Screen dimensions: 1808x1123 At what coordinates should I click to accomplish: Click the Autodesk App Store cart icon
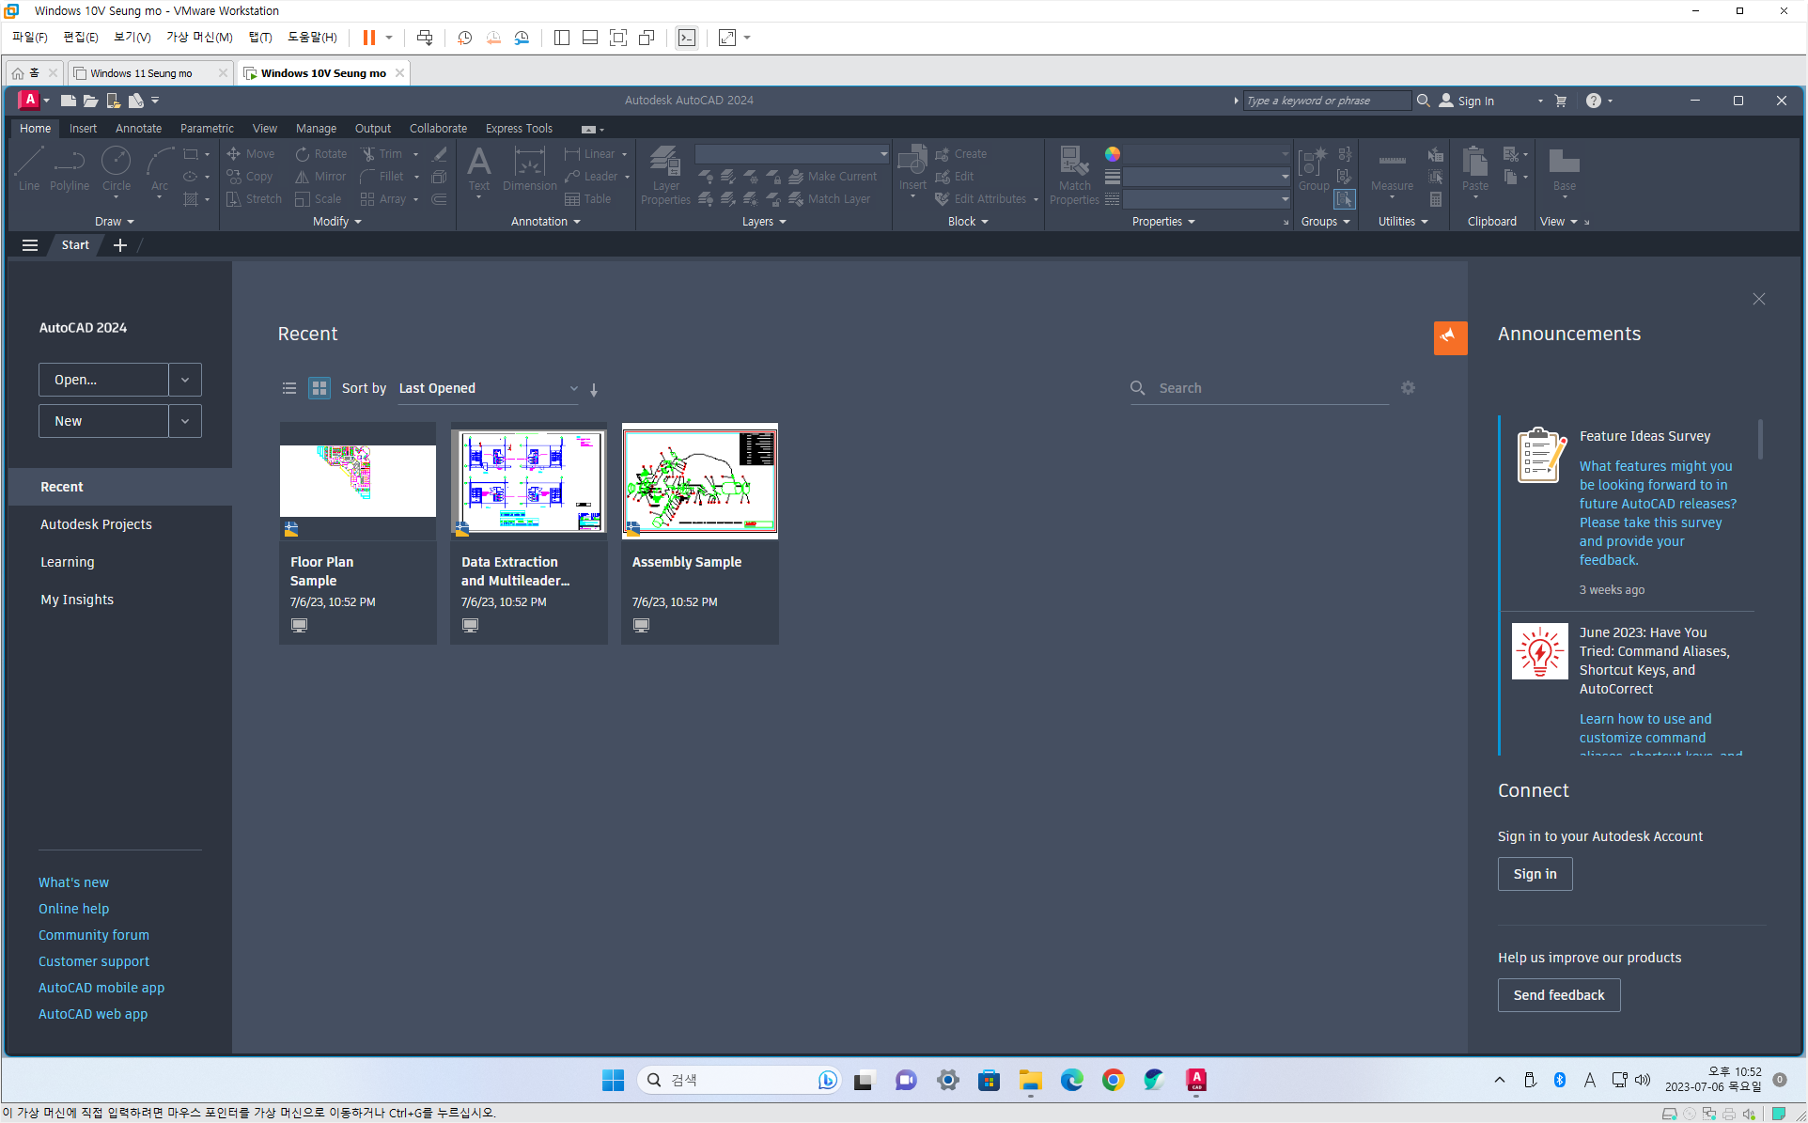pyautogui.click(x=1561, y=101)
